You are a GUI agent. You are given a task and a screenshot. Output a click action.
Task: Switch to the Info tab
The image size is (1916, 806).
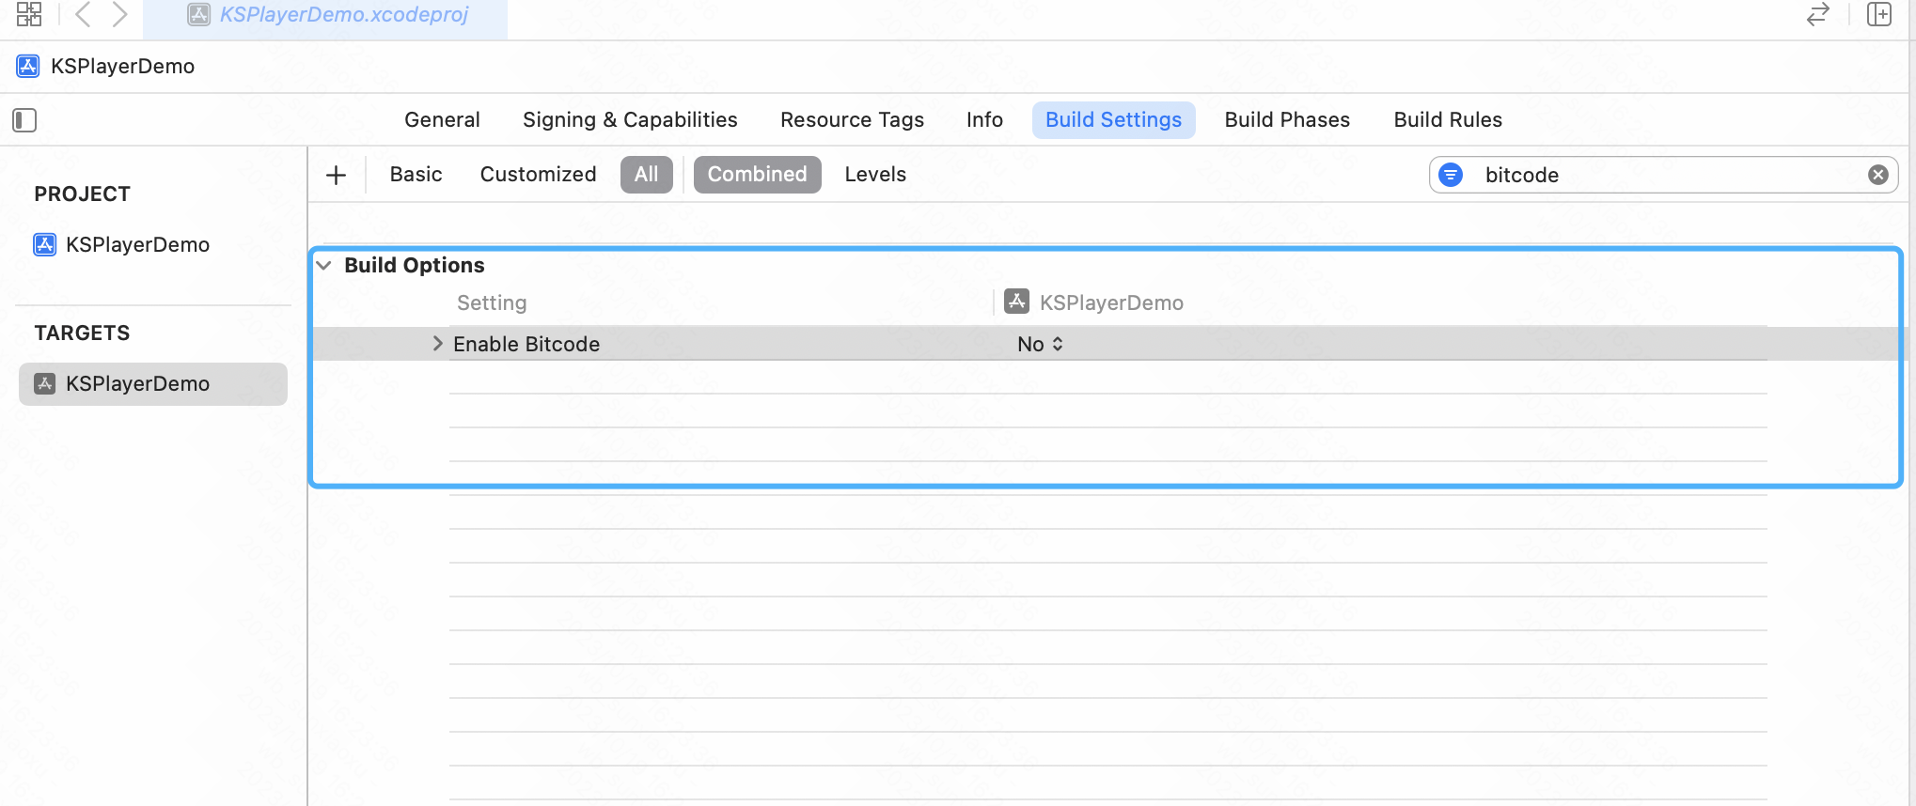click(984, 120)
